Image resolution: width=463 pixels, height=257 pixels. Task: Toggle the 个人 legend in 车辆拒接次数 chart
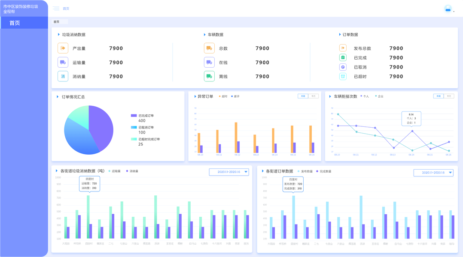[365, 96]
